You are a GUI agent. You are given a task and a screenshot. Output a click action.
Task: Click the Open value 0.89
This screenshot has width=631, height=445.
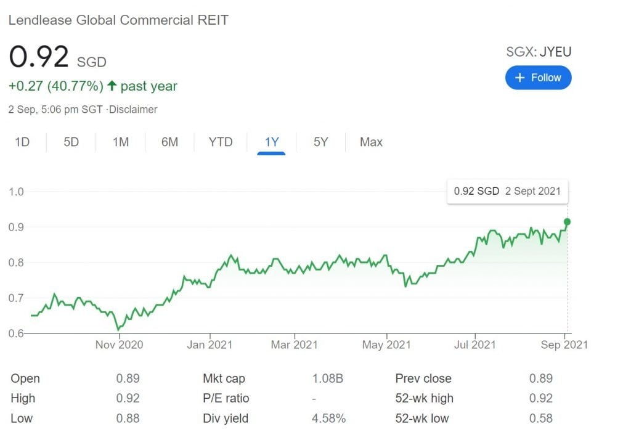tap(128, 378)
